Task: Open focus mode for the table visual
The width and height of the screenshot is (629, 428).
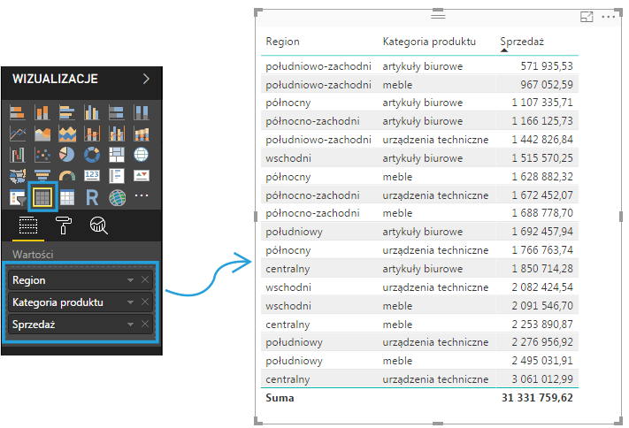Action: point(586,17)
